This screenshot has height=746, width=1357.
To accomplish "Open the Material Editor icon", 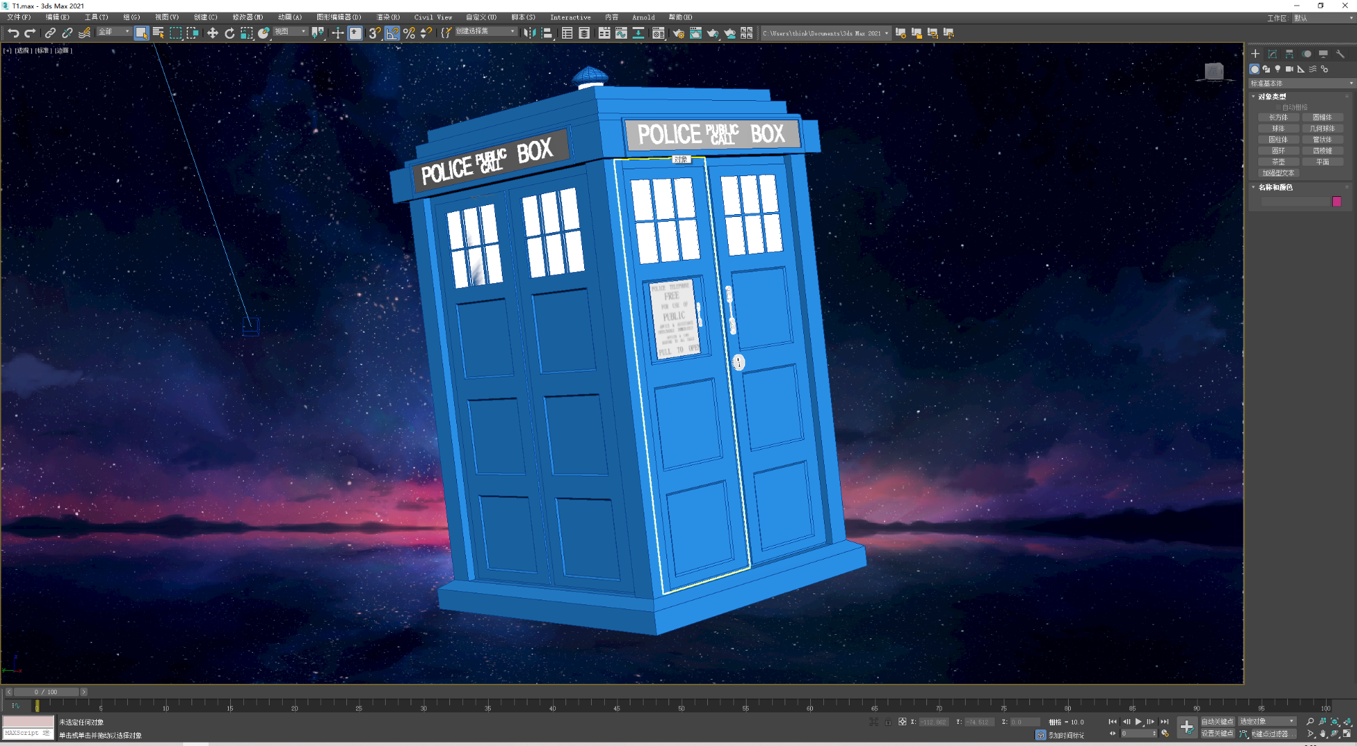I will coord(657,32).
